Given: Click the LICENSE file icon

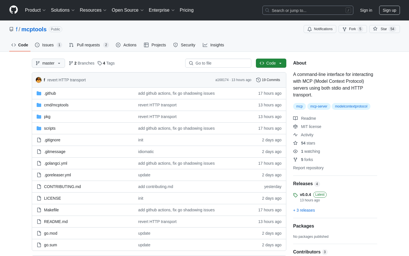Looking at the screenshot, I should pos(39,198).
